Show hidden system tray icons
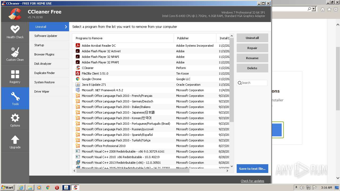340x191 pixels. [x=296, y=187]
